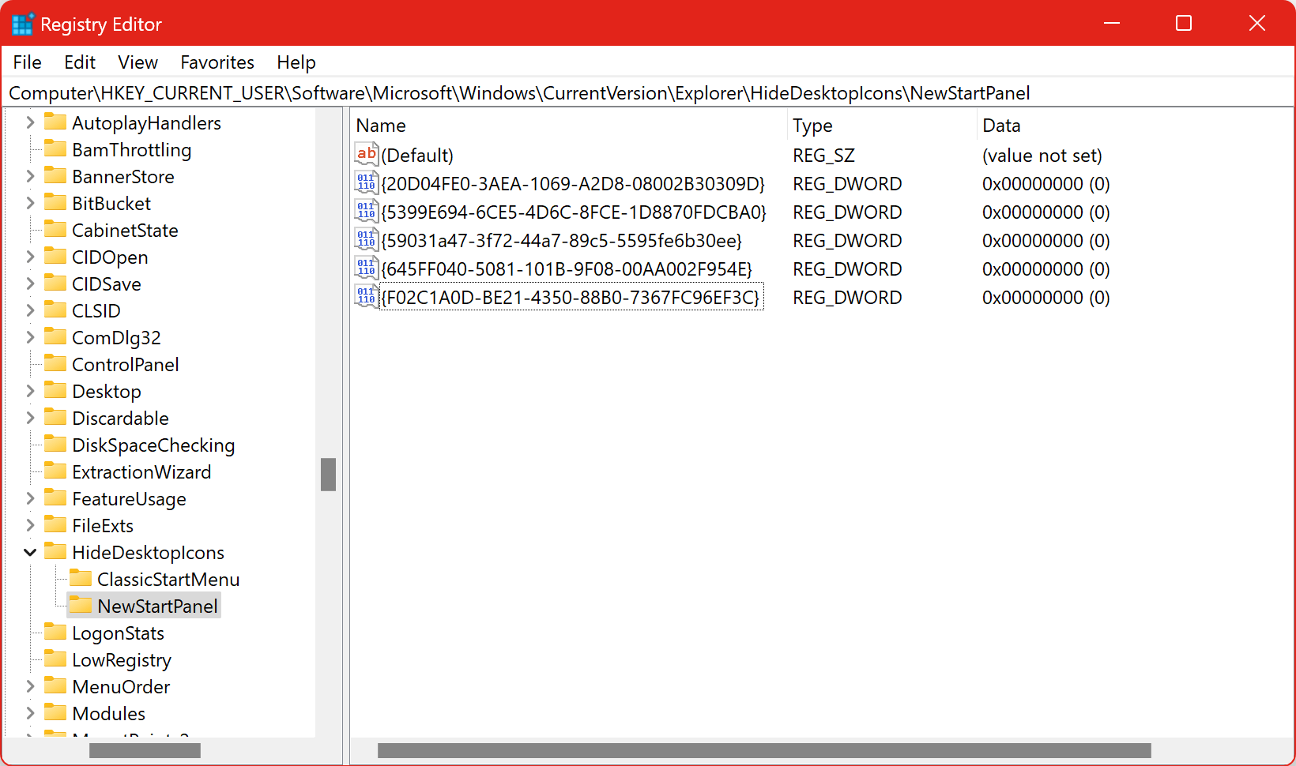The image size is (1296, 766).
Task: Click the Modules folder icon
Action: pyautogui.click(x=55, y=712)
